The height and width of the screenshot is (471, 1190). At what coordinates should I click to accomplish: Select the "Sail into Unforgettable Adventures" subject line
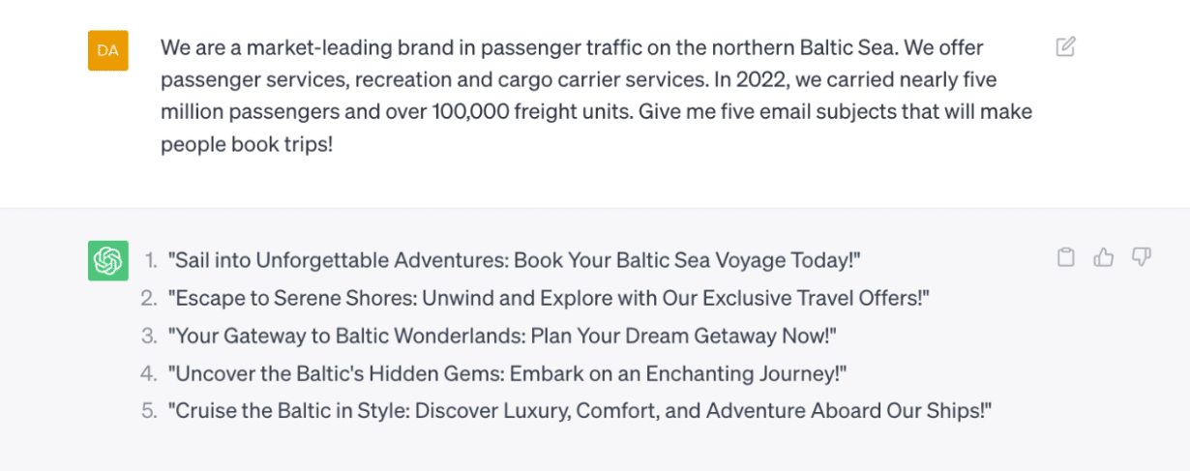(x=515, y=260)
